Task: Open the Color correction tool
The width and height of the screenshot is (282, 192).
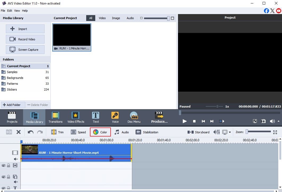Action: (100, 132)
